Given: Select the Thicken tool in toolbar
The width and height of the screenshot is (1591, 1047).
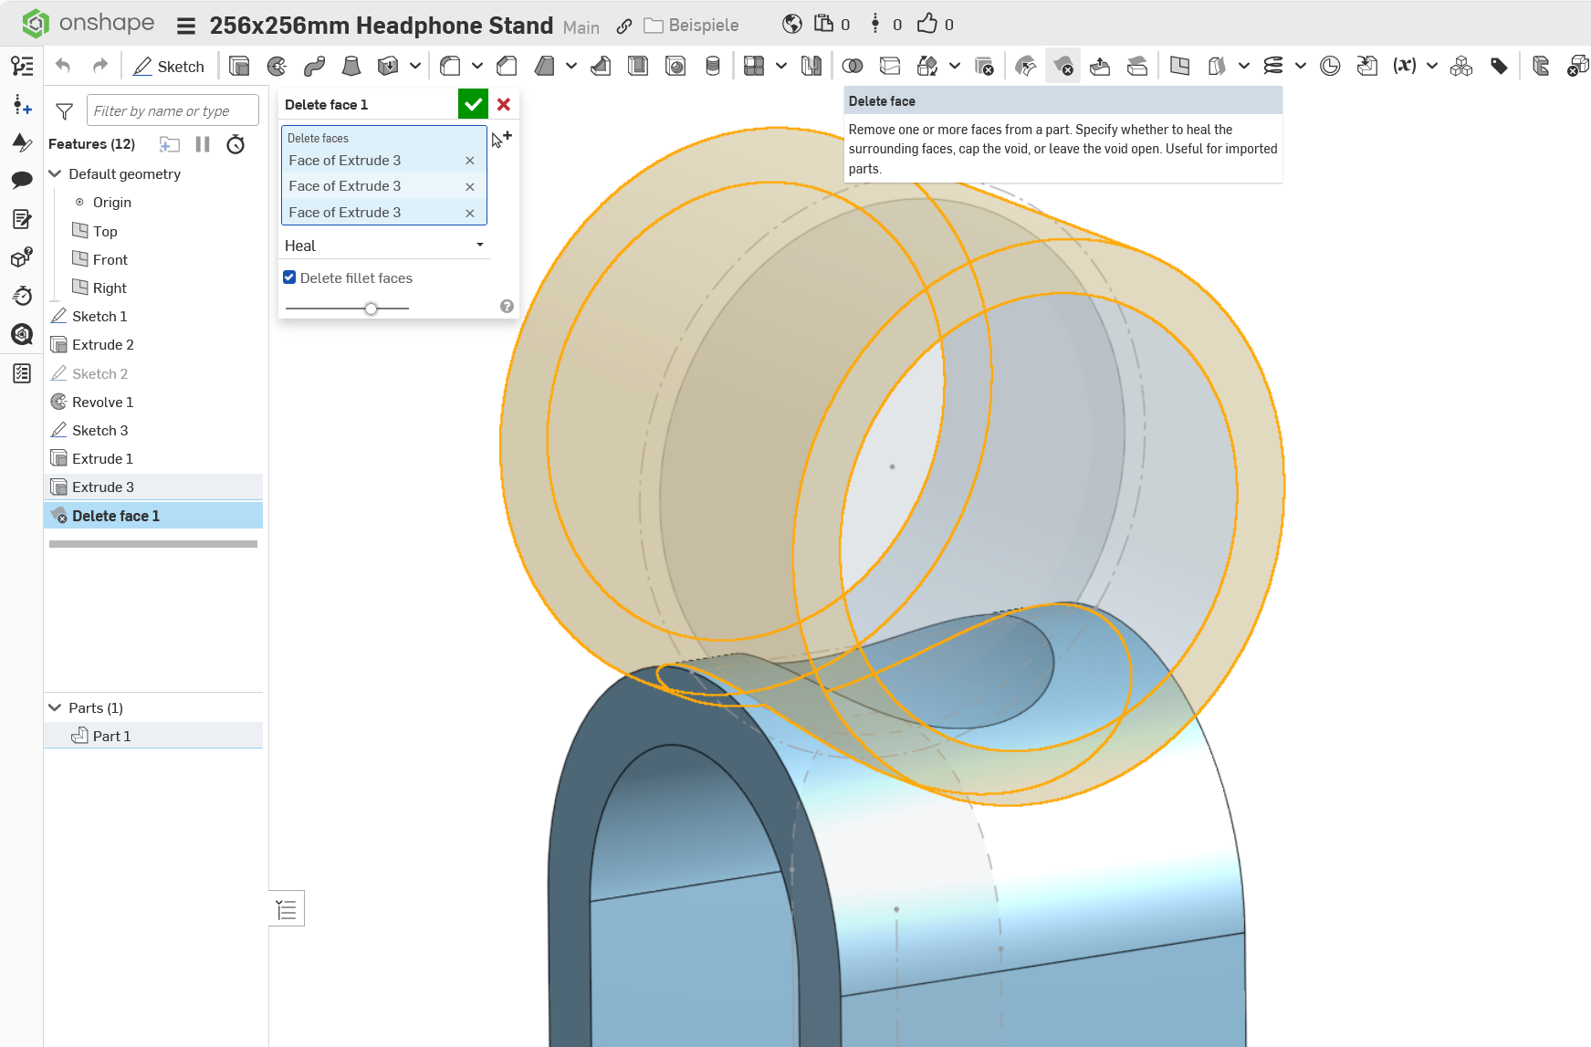Looking at the screenshot, I should point(388,66).
